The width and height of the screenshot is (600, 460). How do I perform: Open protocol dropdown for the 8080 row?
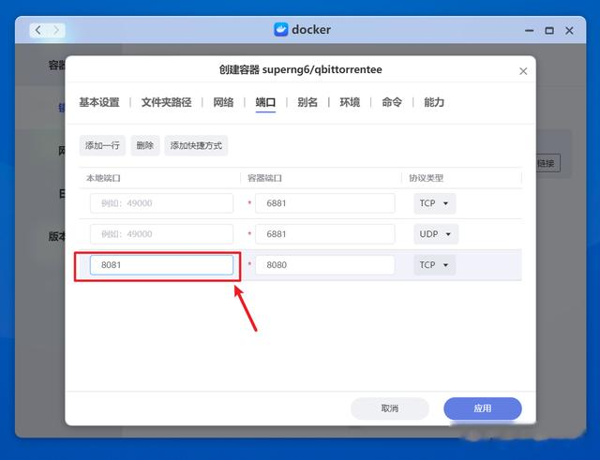click(x=434, y=265)
